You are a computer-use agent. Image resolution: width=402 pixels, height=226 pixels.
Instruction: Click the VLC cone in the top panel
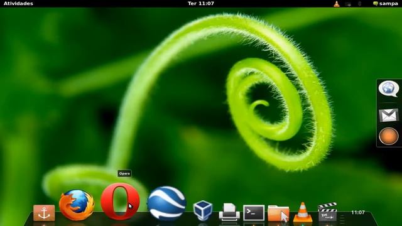337,4
